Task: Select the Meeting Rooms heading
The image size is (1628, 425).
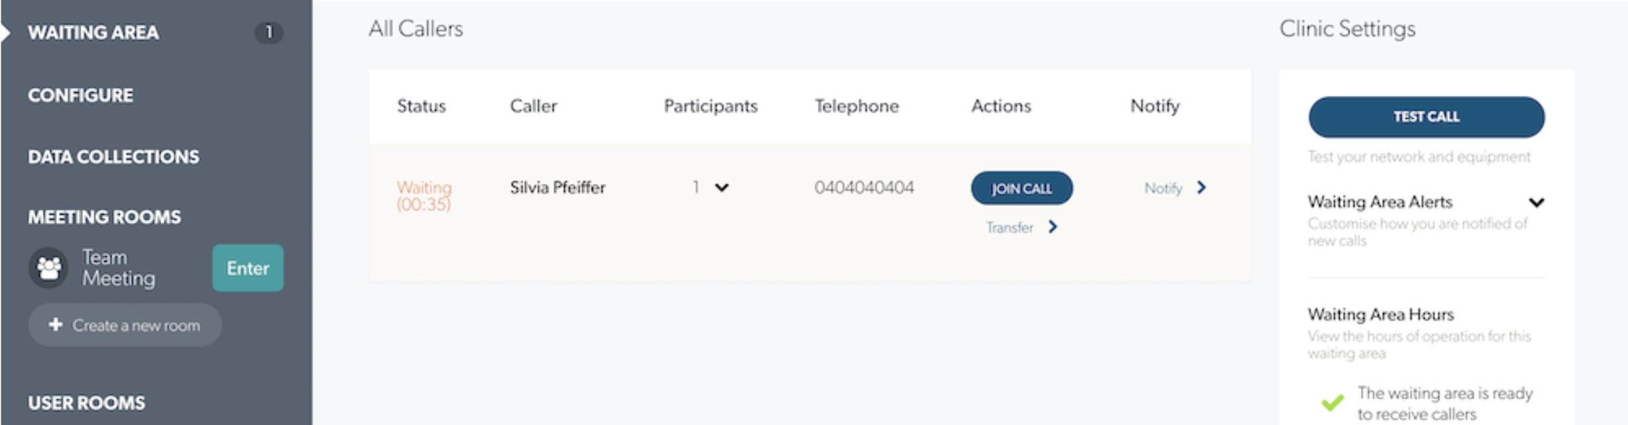Action: tap(104, 217)
